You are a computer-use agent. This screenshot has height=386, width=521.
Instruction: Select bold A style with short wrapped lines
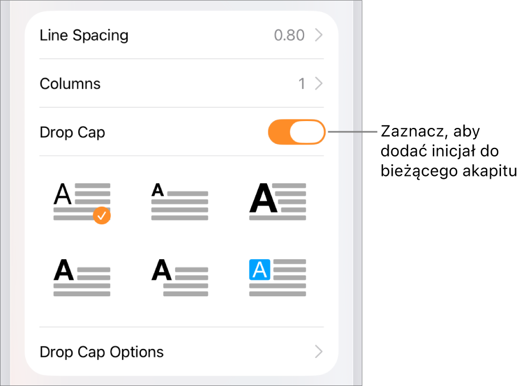click(82, 278)
